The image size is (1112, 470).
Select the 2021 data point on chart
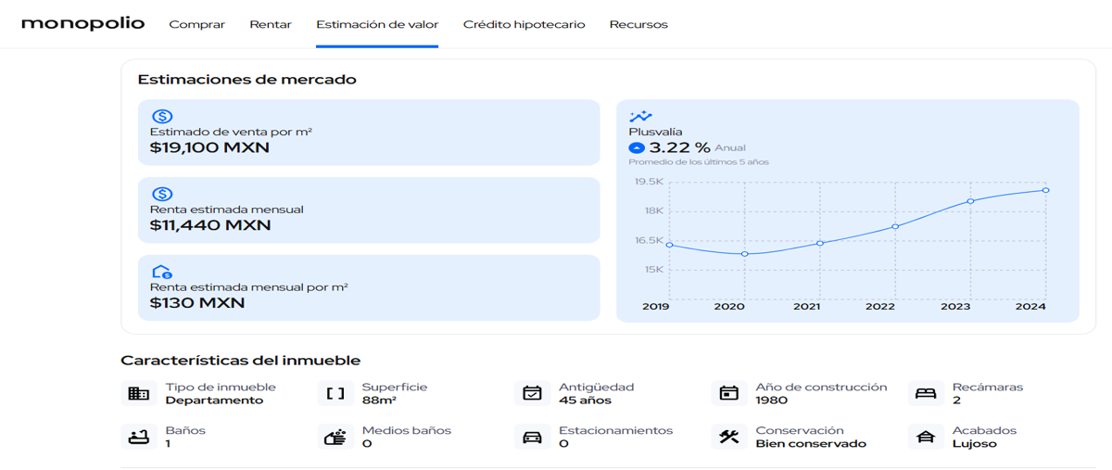click(820, 243)
